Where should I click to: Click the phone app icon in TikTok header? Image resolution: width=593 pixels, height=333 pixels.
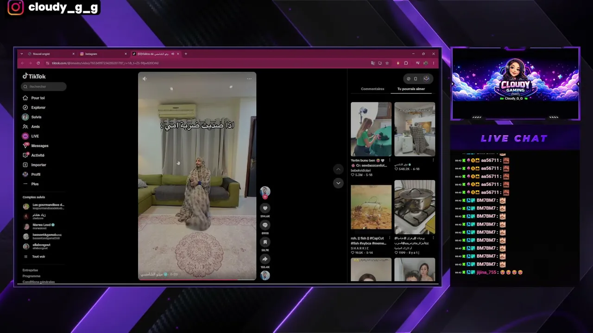(x=416, y=79)
